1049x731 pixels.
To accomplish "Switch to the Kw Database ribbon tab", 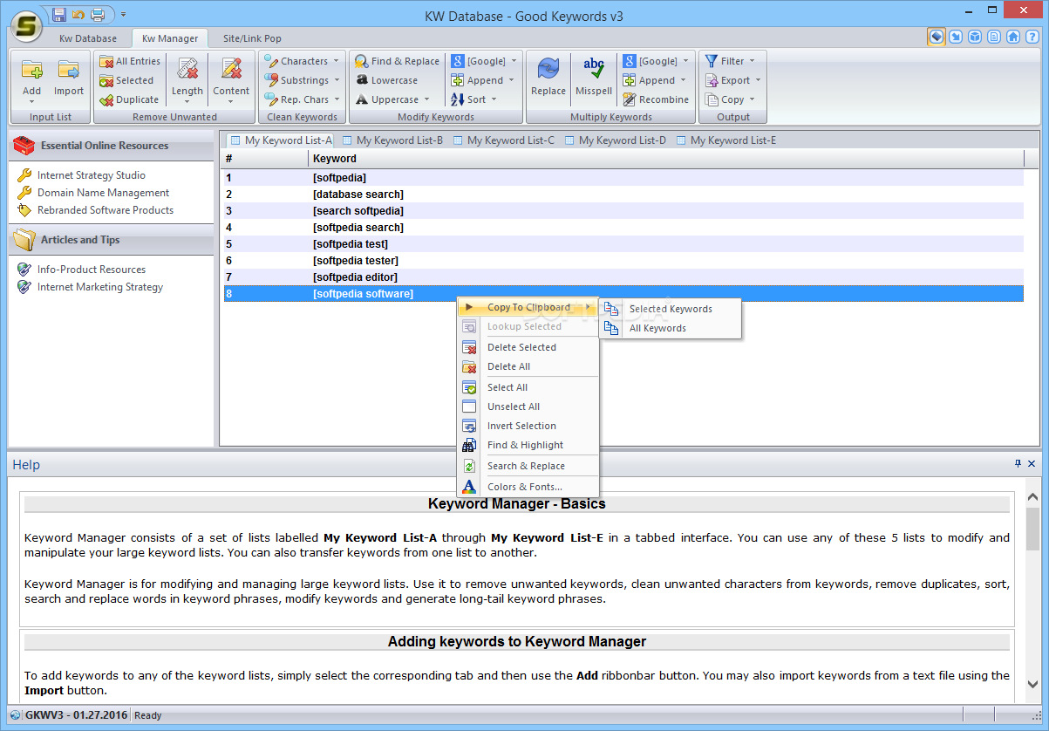I will [87, 38].
